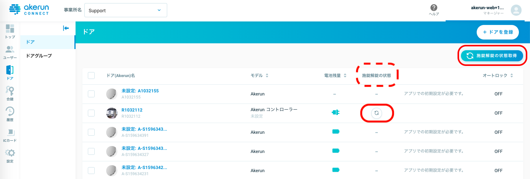Click OFF autolock value for R1032112
Viewport: 530px width, 179px height.
click(x=498, y=113)
